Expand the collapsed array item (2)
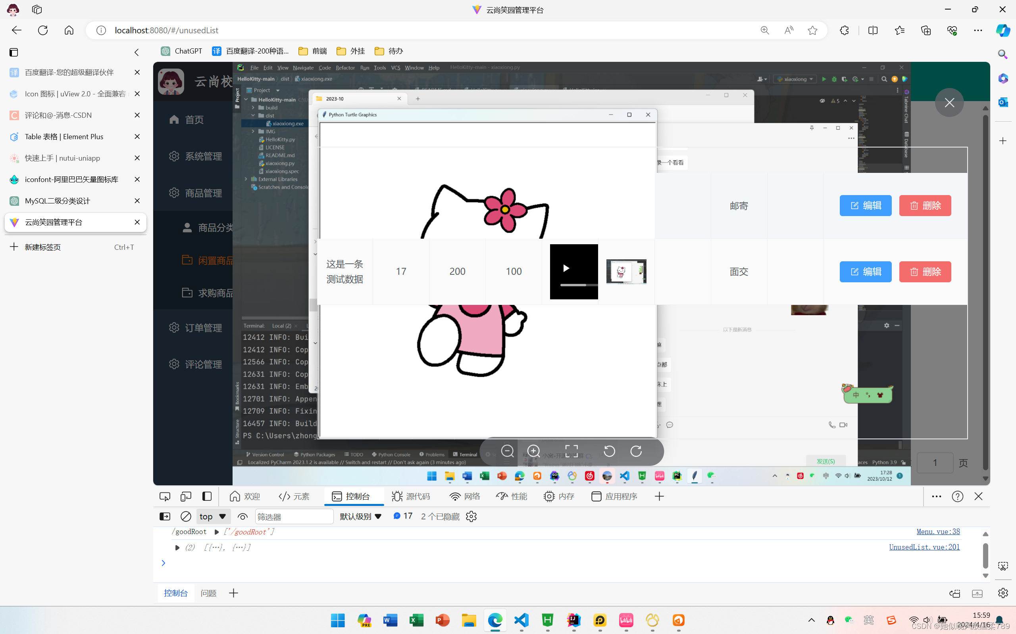Image resolution: width=1016 pixels, height=634 pixels. coord(176,547)
